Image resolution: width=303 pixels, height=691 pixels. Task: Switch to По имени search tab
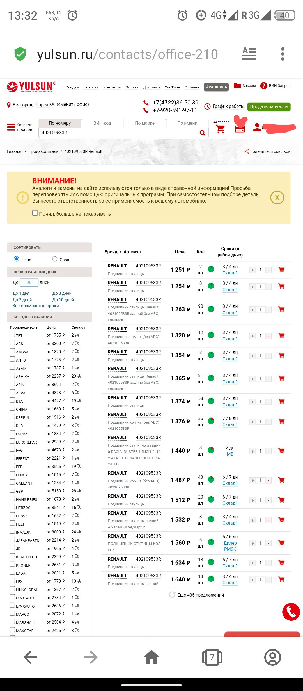pyautogui.click(x=187, y=123)
